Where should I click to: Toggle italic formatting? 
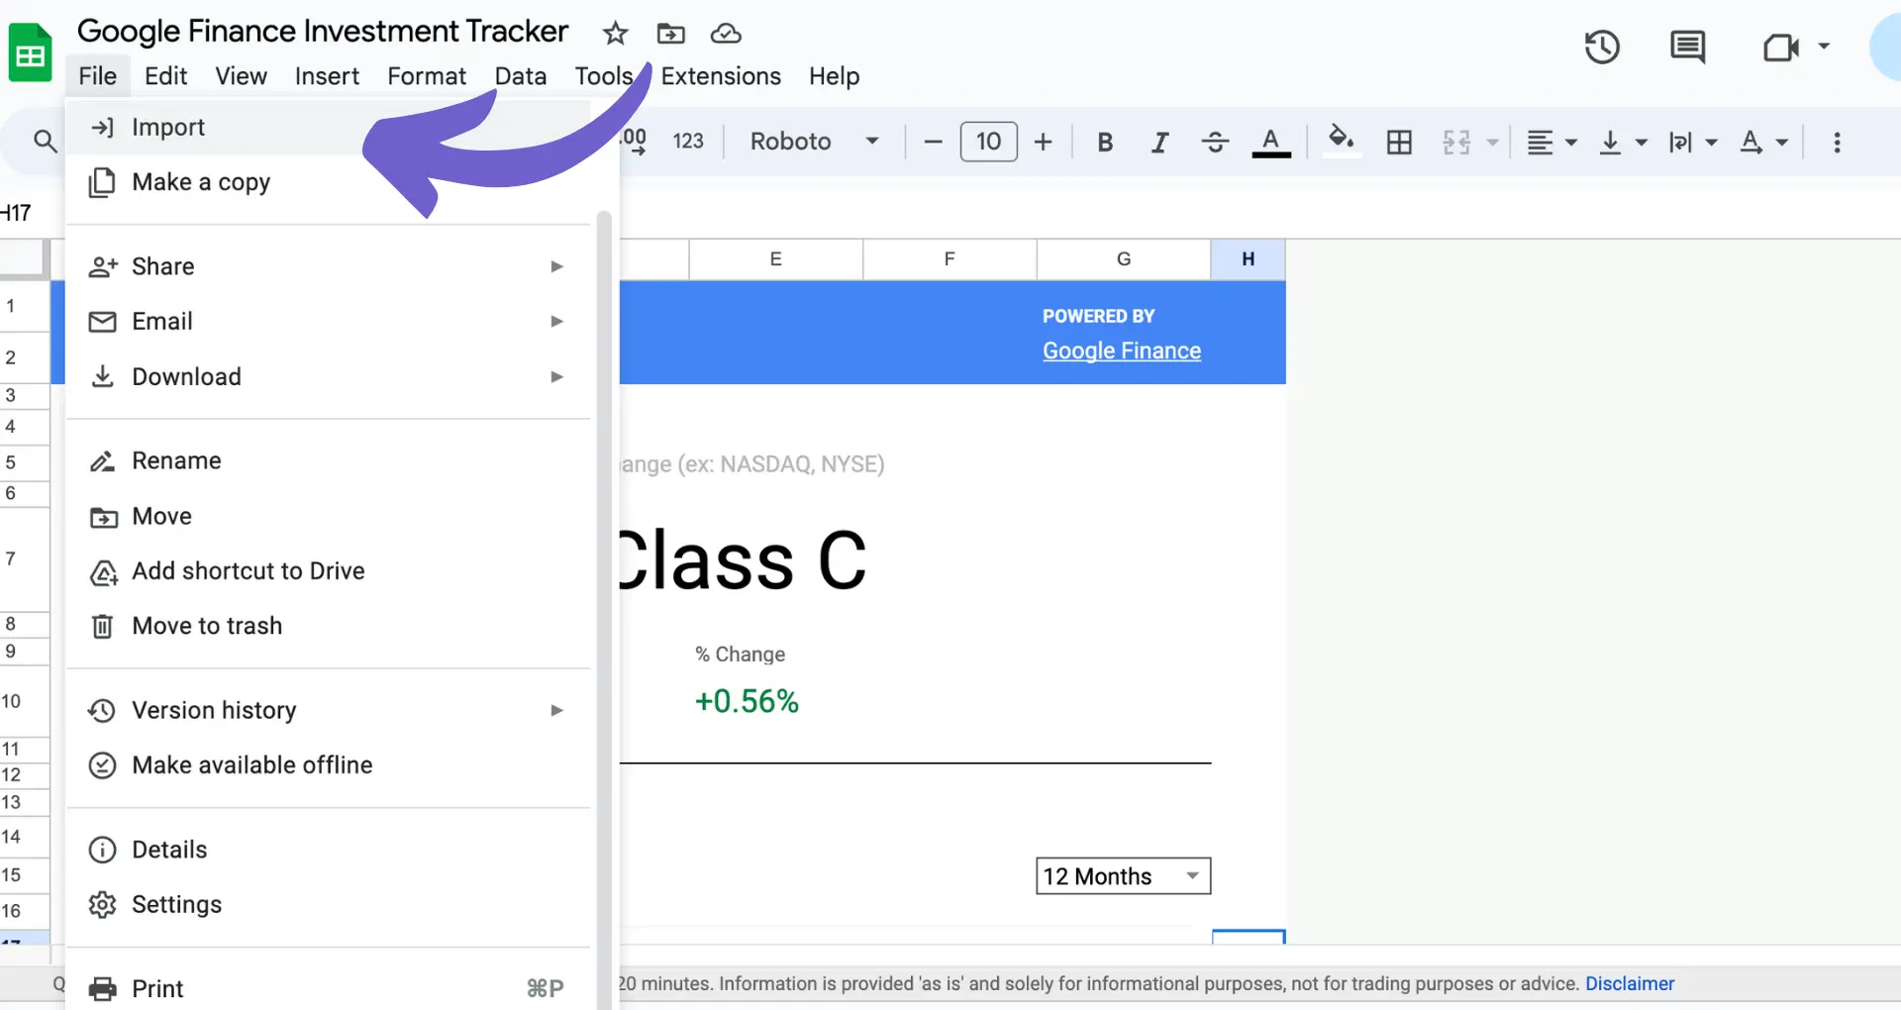[1159, 142]
